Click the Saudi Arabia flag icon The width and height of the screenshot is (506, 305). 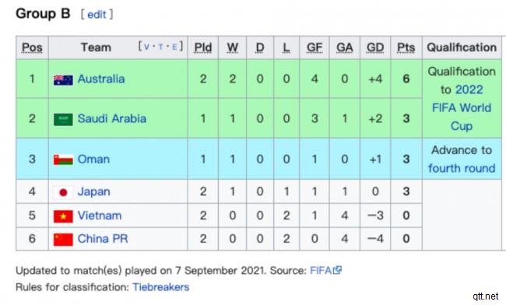63,119
